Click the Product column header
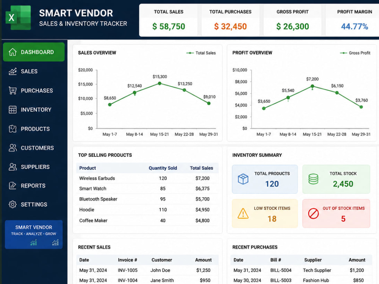This screenshot has width=379, height=284. click(x=88, y=168)
